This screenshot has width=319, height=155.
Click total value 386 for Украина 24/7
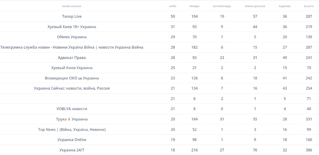pyautogui.click(x=309, y=150)
